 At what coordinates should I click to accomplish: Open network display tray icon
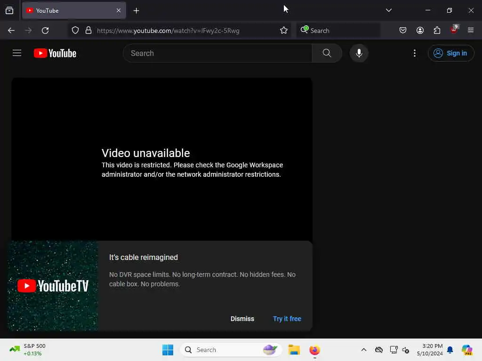pos(394,350)
